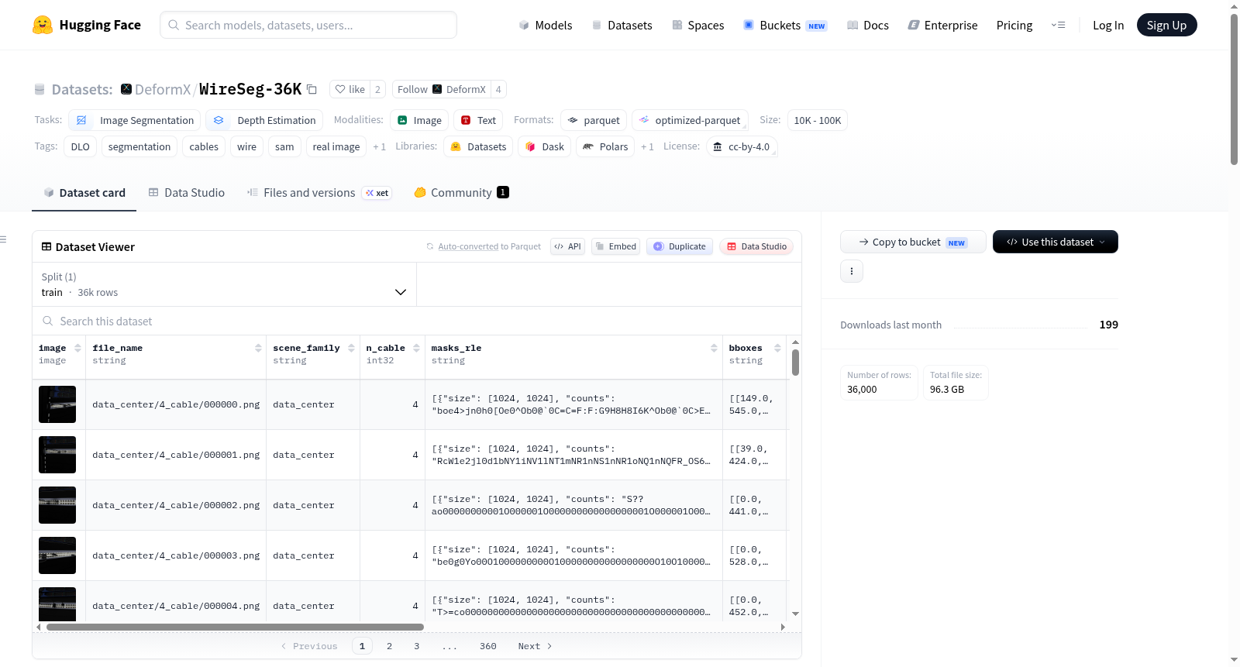Follow the DeformX organization
1240x667 pixels.
coord(442,89)
